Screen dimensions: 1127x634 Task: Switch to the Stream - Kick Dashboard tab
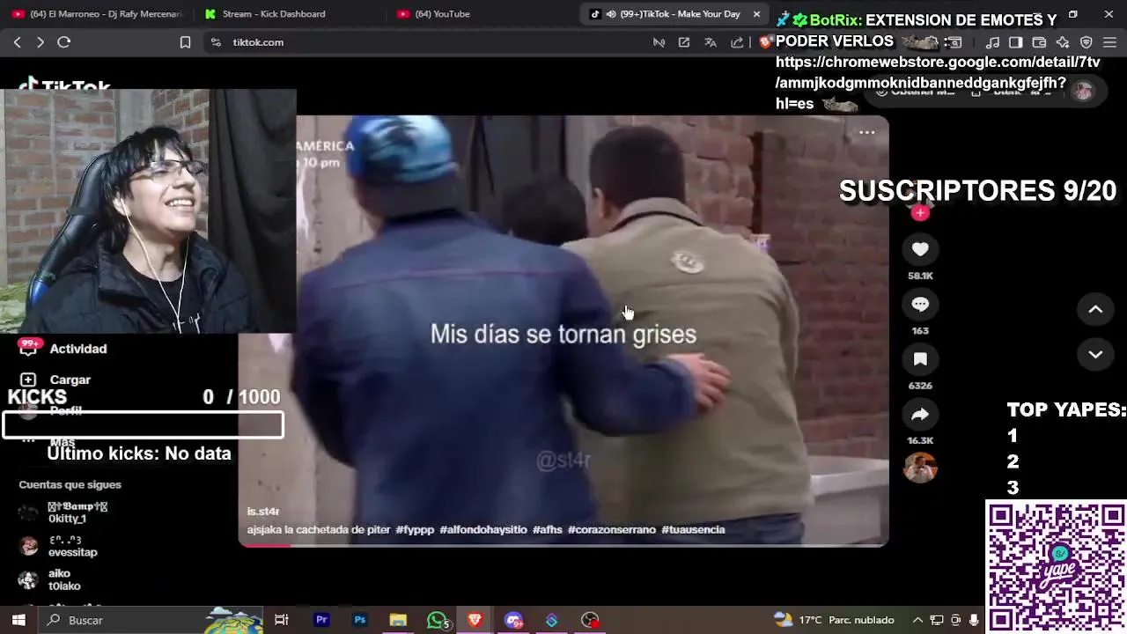[x=274, y=14]
